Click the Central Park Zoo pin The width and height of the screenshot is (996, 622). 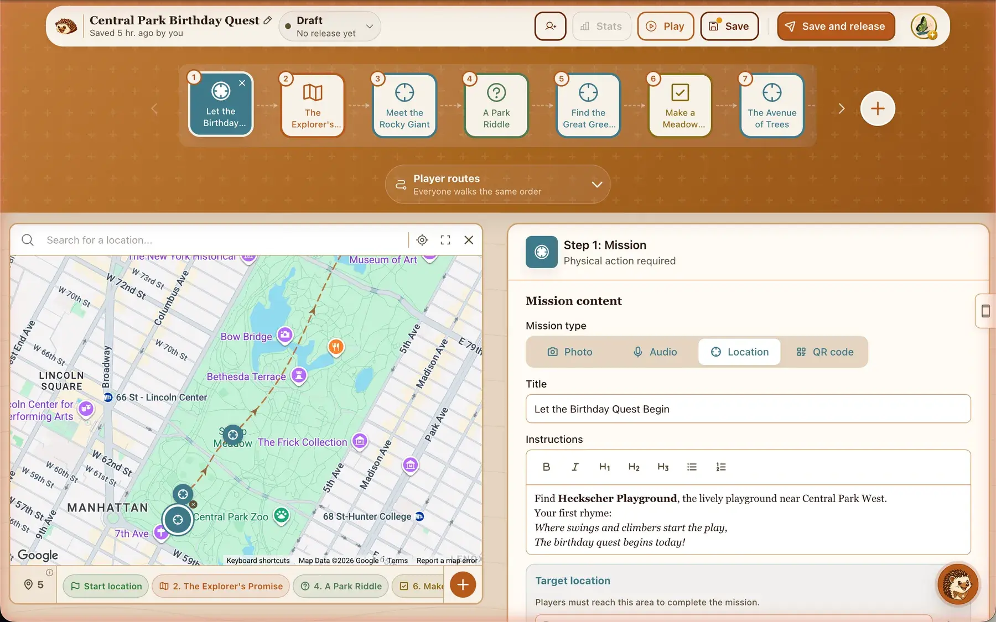point(282,516)
